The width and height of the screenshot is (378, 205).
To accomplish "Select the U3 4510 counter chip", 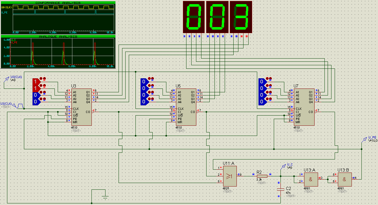I will coord(81,107).
